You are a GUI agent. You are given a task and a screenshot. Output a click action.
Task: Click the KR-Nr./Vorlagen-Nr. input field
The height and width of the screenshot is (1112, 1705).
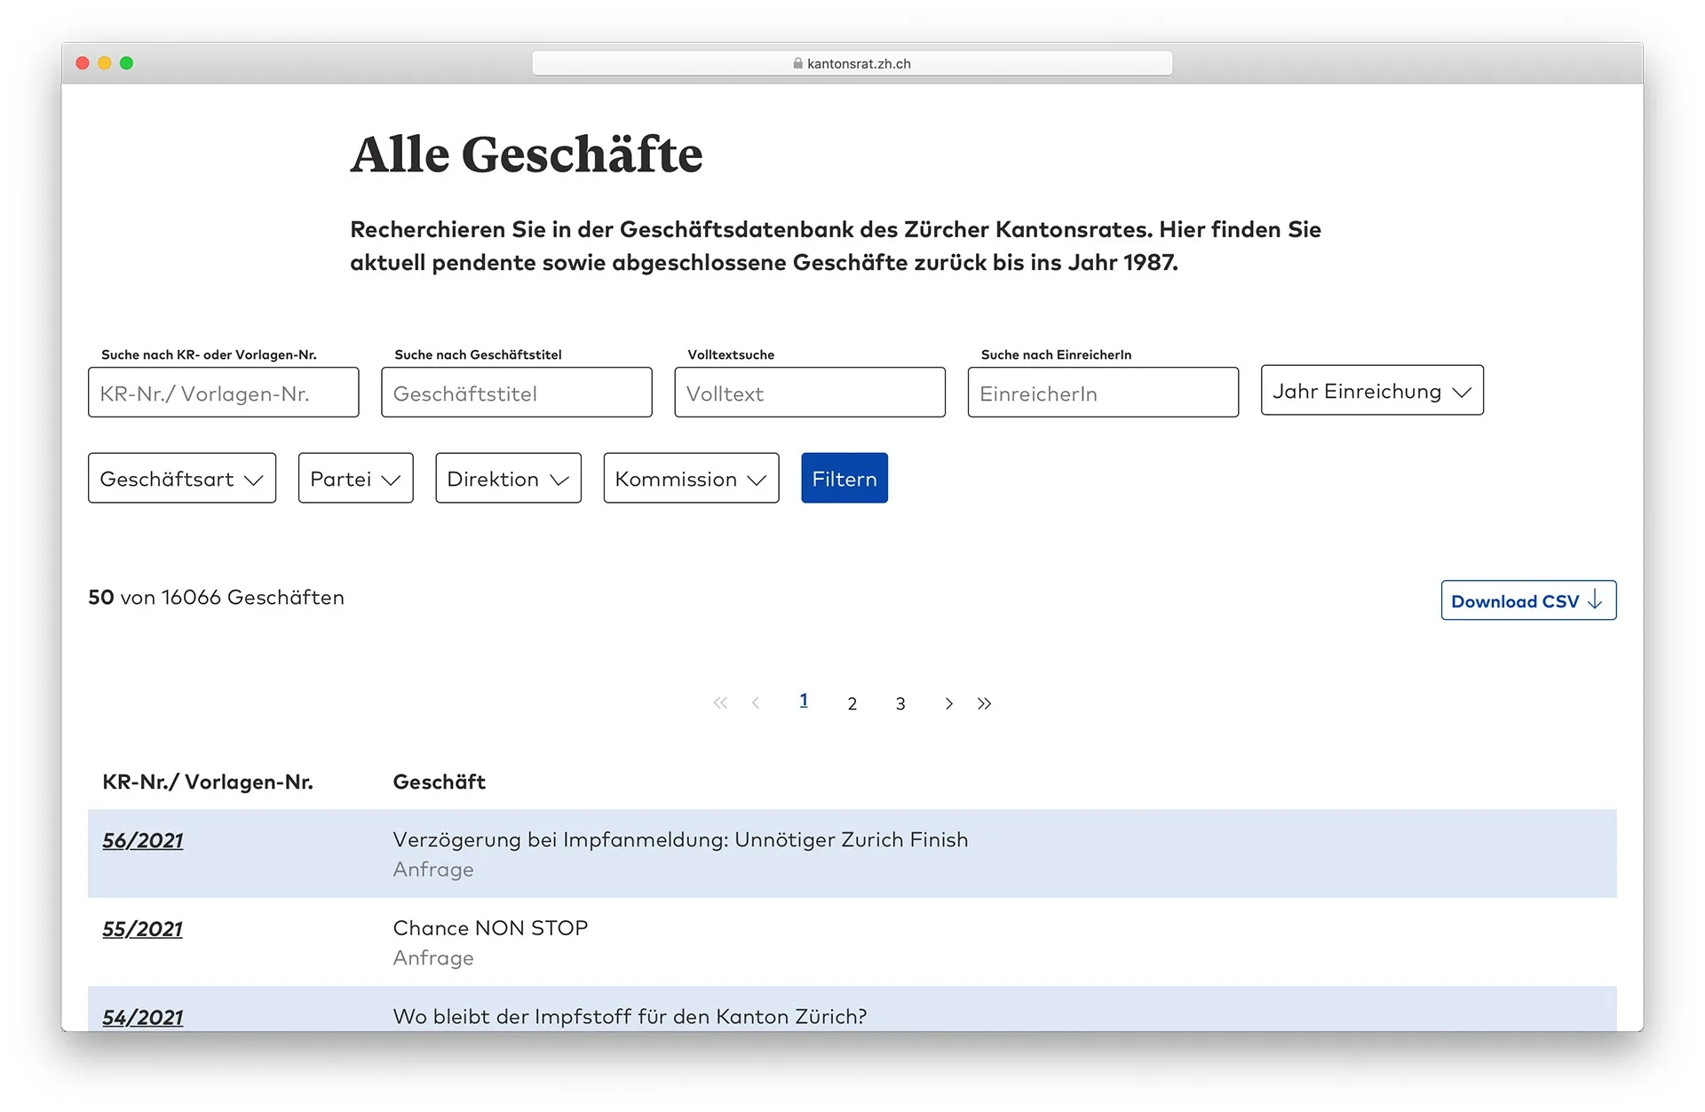pyautogui.click(x=223, y=392)
